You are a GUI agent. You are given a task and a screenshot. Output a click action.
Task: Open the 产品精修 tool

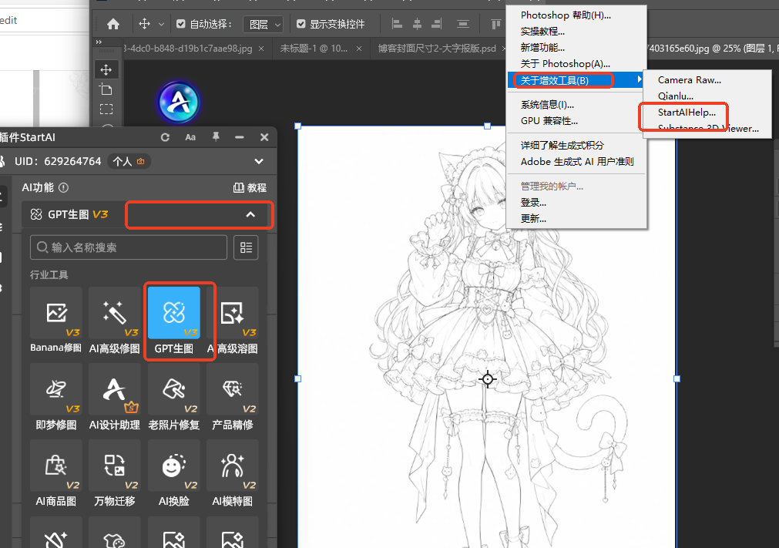point(233,397)
